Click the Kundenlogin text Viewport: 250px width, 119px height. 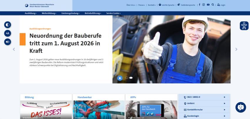click(193, 116)
